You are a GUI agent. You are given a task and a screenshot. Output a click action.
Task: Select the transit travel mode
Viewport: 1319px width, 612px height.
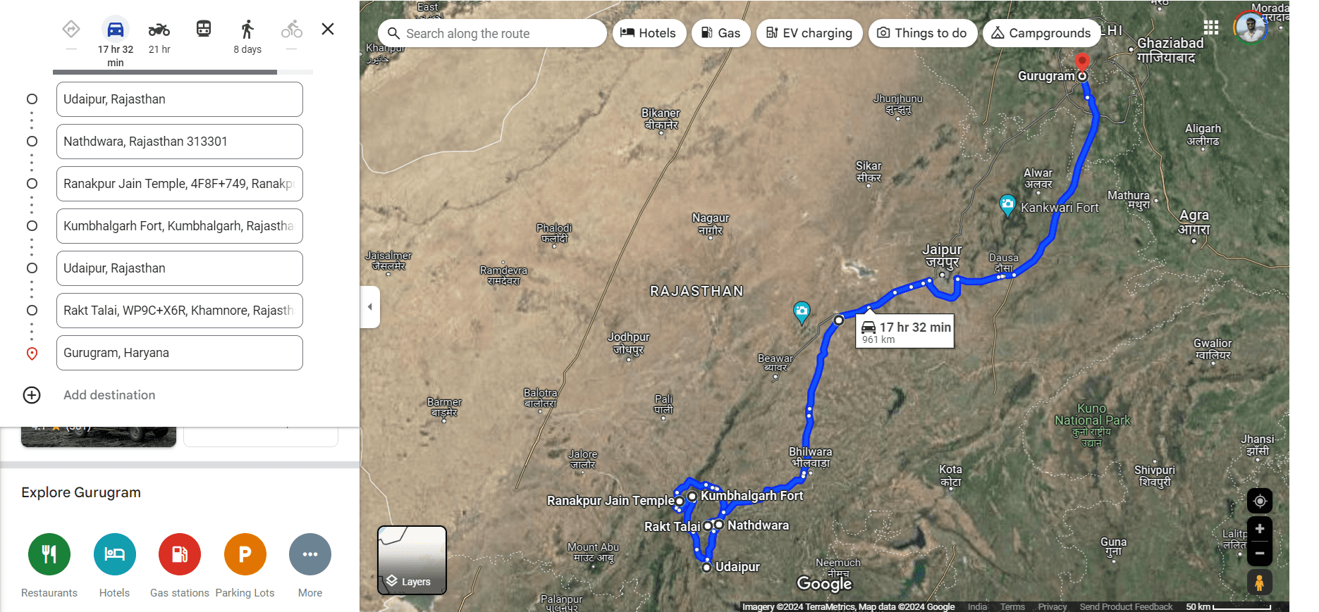coord(204,29)
